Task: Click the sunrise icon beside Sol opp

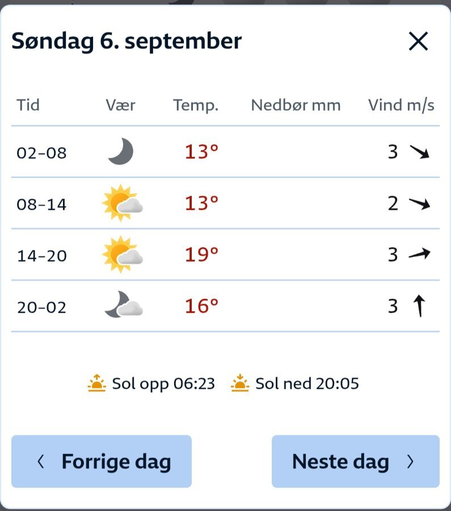Action: point(96,383)
